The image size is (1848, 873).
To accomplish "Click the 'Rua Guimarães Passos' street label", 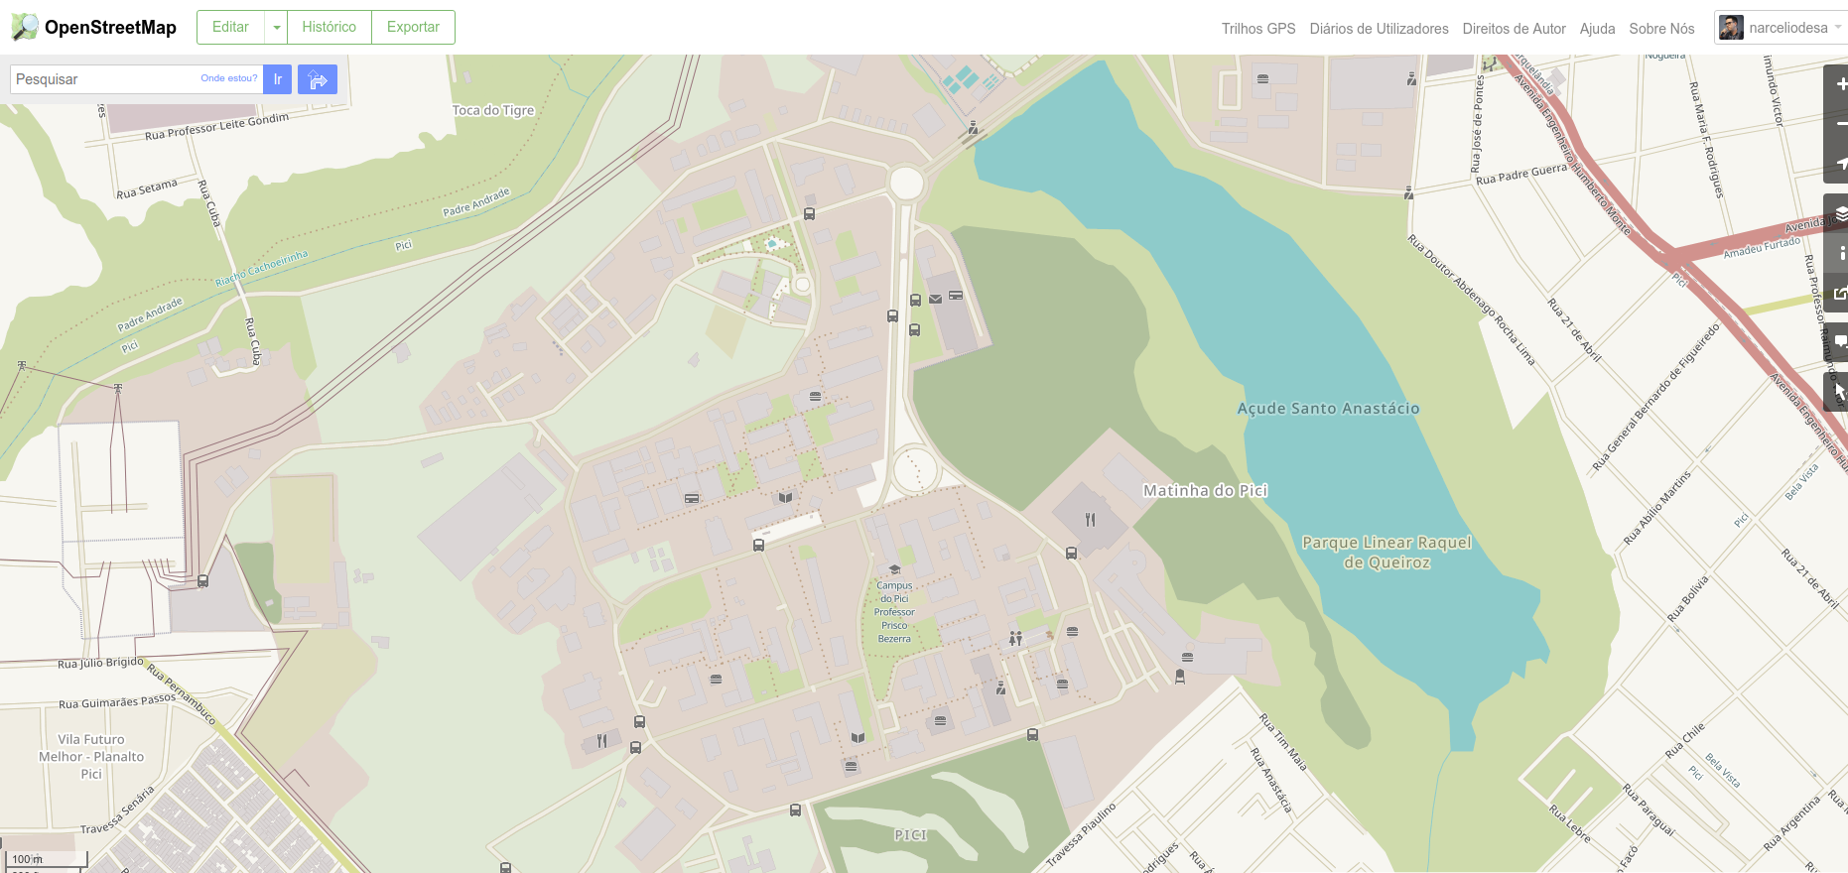I will coord(117,701).
